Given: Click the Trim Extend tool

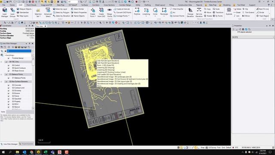Looking at the screenshot, I should 248,12.
